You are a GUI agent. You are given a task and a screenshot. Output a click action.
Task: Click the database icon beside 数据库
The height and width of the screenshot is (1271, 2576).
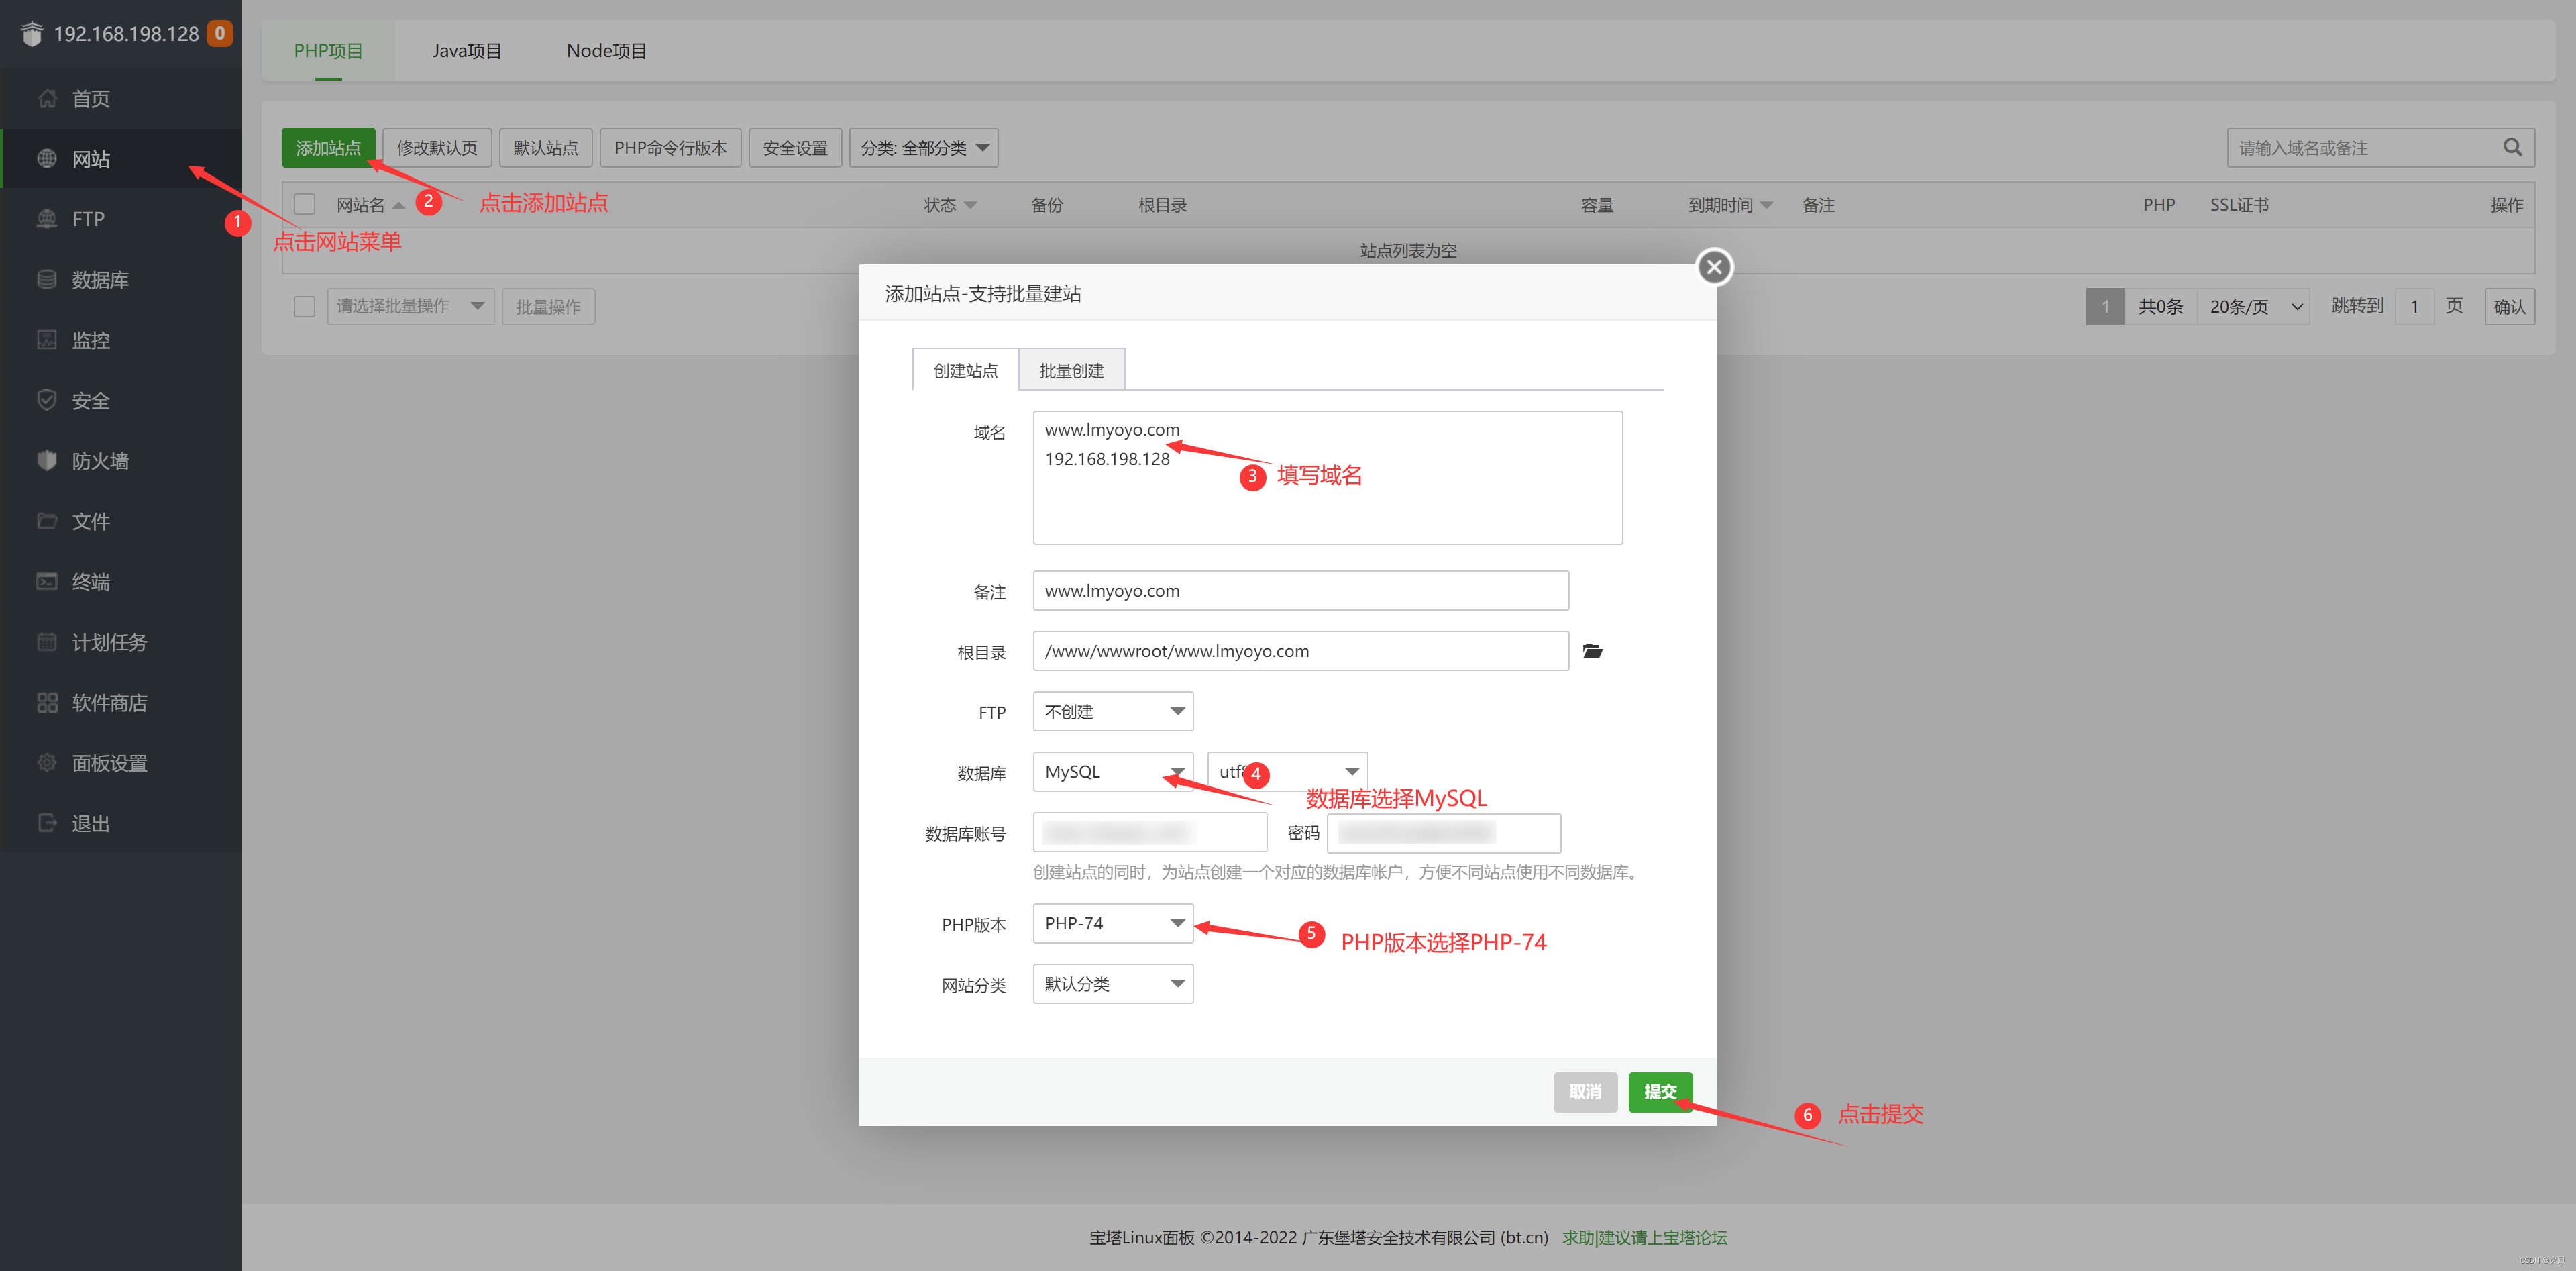[47, 279]
